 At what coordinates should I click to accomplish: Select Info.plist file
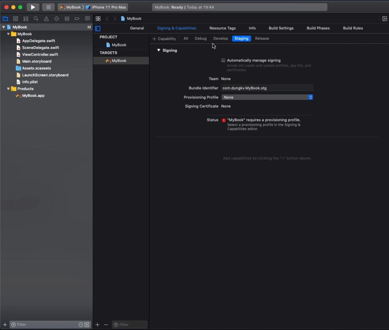pos(30,82)
